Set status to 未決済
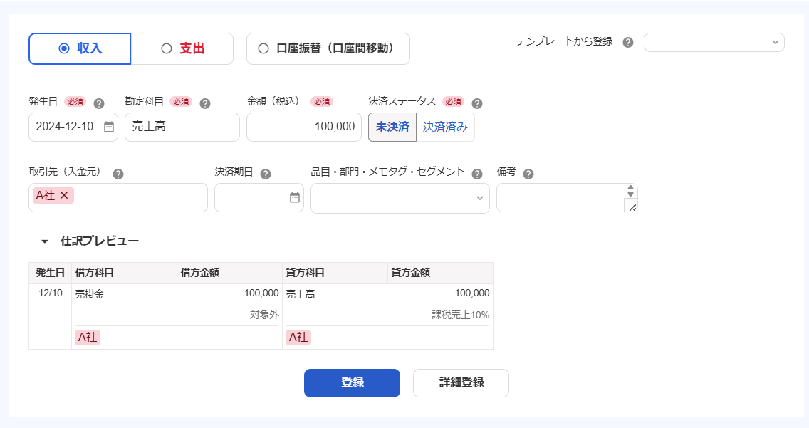Screen dimensions: 809x428 [x=392, y=127]
